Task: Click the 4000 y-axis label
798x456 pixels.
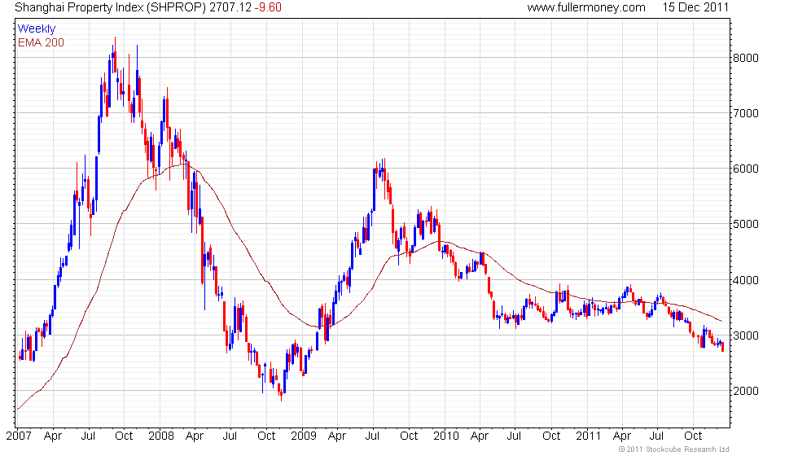Action: click(x=746, y=280)
